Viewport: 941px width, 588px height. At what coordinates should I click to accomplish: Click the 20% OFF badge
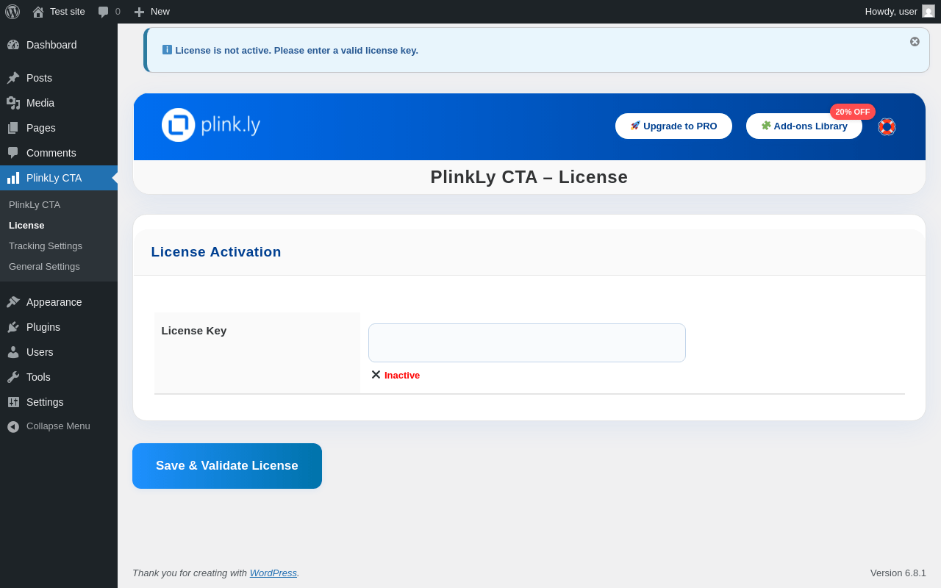coord(853,112)
